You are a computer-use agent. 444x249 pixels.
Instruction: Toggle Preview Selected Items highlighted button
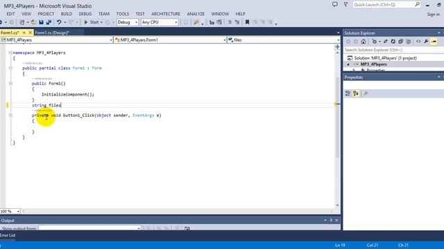point(434,41)
